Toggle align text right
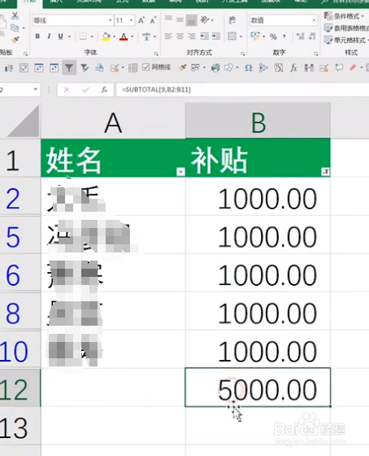The width and height of the screenshot is (369, 456). point(191,37)
